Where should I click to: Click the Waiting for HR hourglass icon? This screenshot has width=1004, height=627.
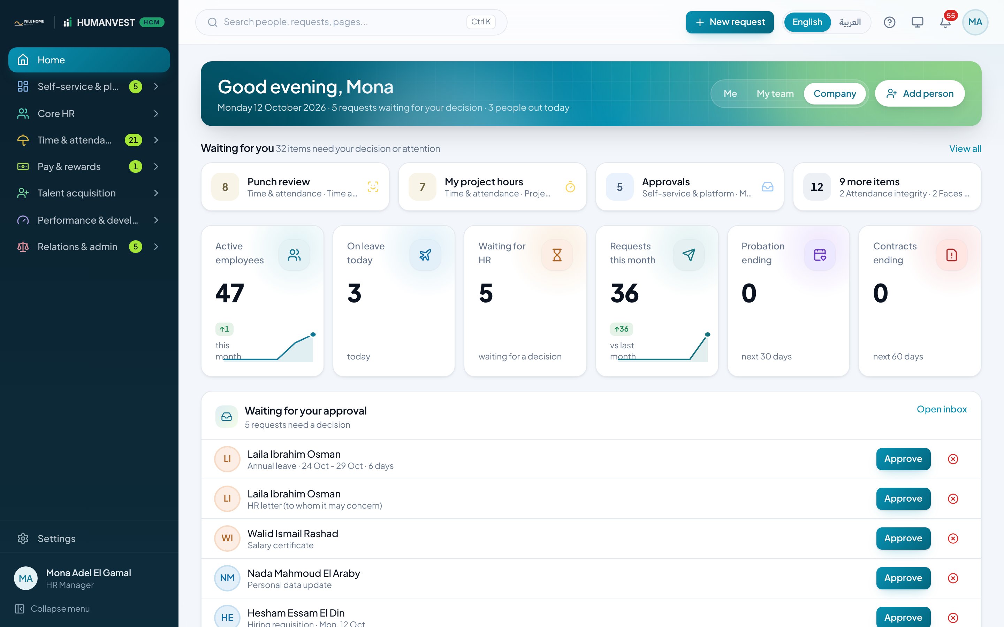pos(557,255)
